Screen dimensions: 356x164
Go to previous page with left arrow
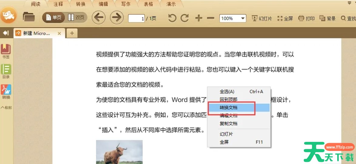[x=98, y=18]
